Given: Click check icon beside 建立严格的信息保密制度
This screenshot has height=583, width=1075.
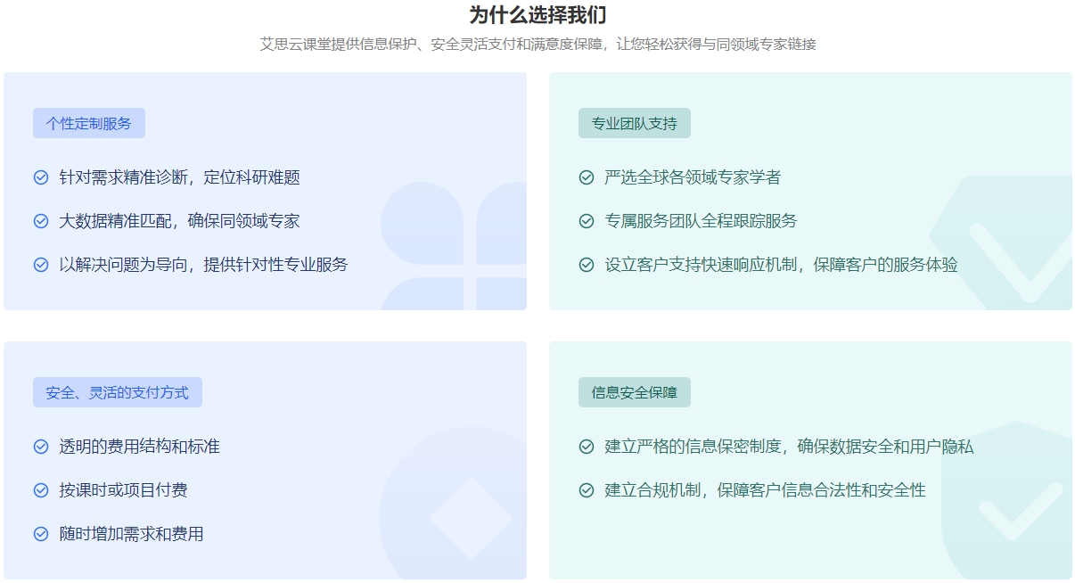Looking at the screenshot, I should click(587, 447).
